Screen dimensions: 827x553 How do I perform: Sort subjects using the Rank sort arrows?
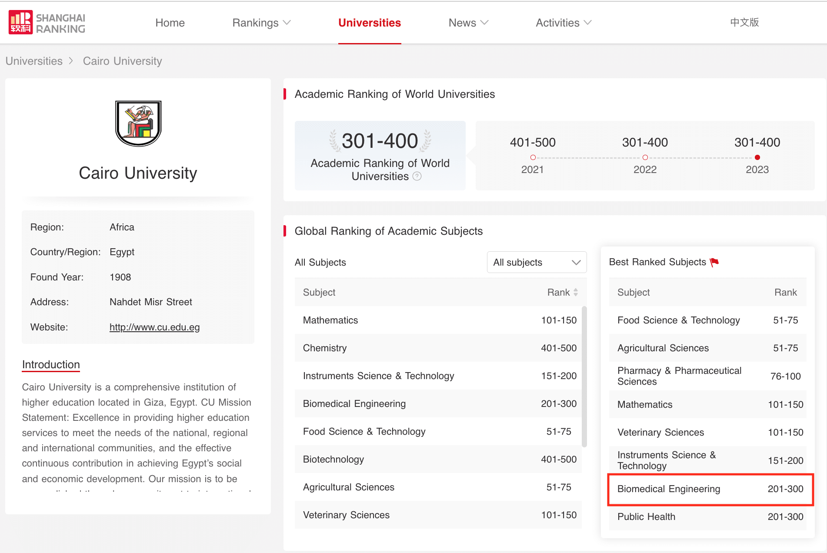click(x=575, y=292)
